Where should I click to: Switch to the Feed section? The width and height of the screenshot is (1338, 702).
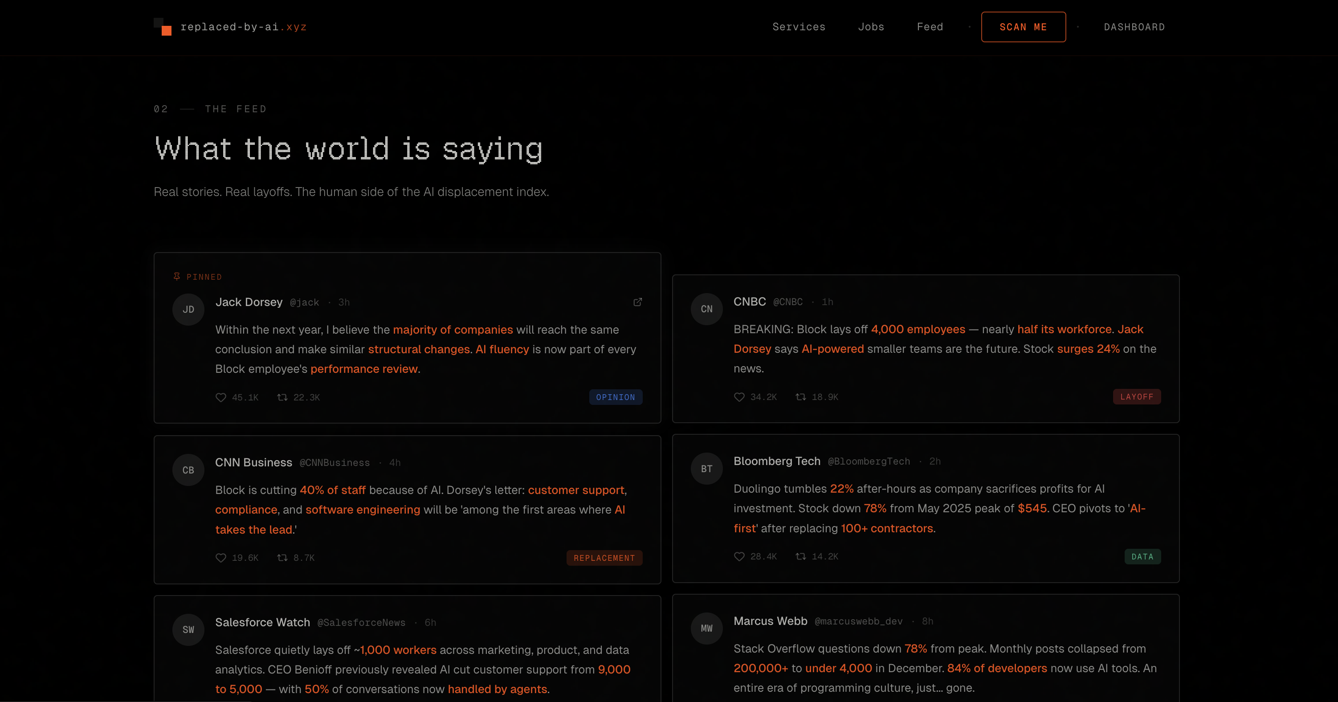(930, 26)
